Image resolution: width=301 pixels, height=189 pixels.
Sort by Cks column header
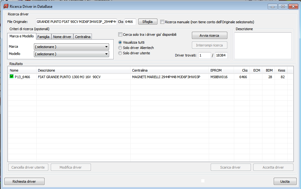[242, 70]
